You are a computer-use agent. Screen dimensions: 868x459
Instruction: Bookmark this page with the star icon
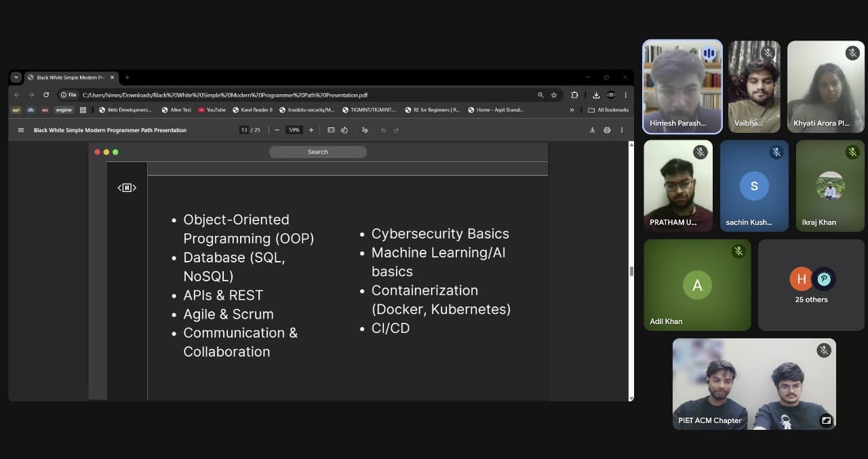(x=554, y=95)
